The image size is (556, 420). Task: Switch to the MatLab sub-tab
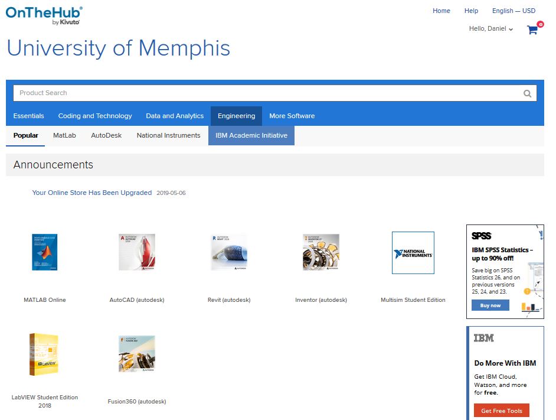click(64, 136)
